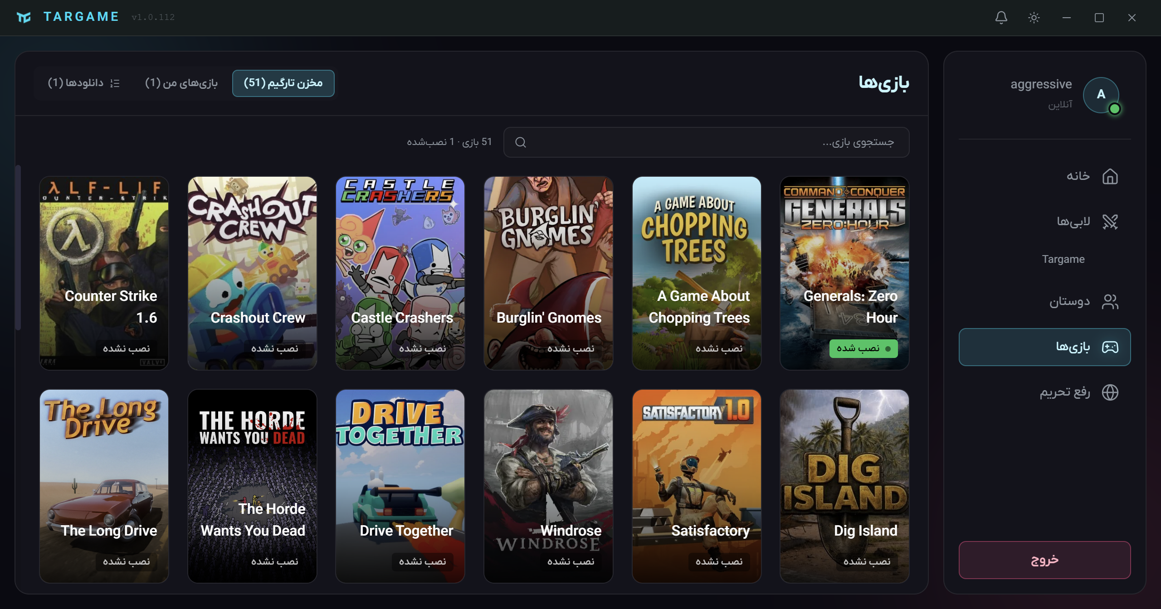Image resolution: width=1161 pixels, height=609 pixels.
Task: Open the Crashout Crew game card
Action: click(x=252, y=273)
